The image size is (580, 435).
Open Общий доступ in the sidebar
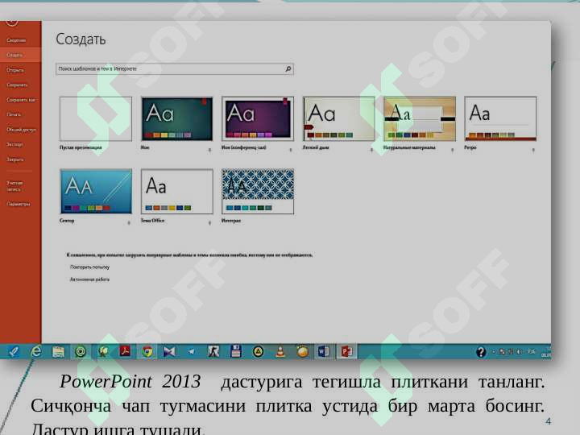[x=21, y=130]
